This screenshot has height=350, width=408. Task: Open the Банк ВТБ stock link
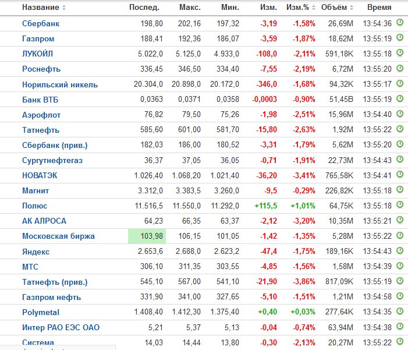40,100
